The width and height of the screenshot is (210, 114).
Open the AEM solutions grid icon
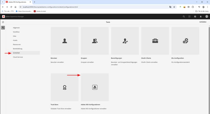tap(189, 16)
